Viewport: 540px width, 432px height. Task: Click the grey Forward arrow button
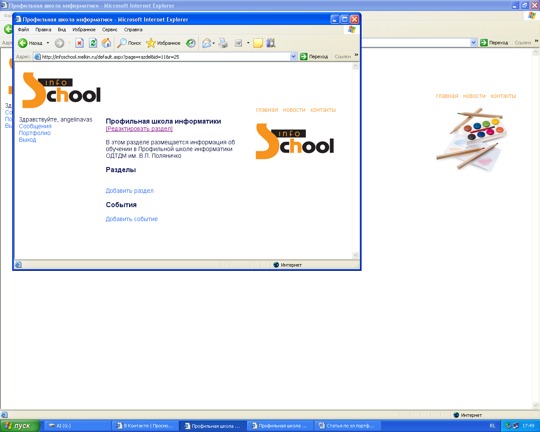pos(59,43)
